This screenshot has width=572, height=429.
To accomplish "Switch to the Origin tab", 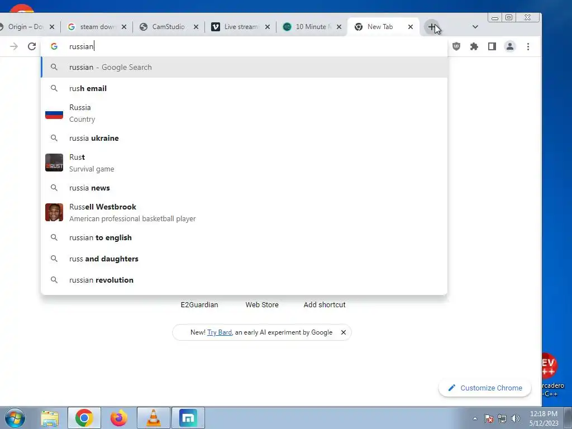I will 25,27.
